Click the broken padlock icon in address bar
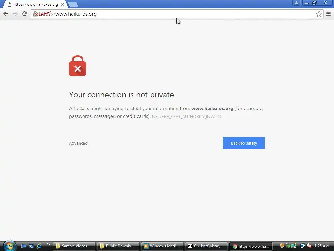This screenshot has width=334, height=251. 35,14
